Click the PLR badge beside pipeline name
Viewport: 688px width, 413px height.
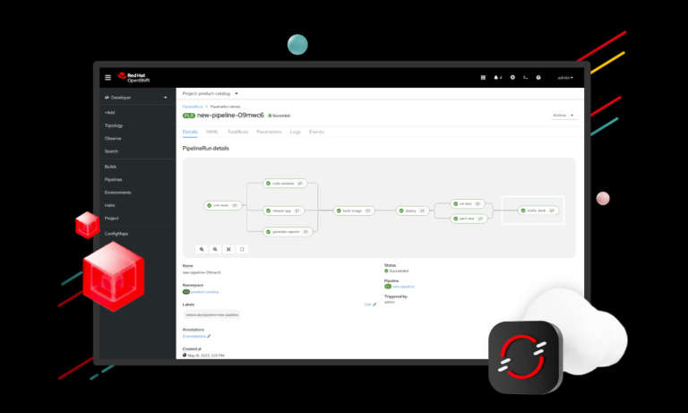click(189, 116)
